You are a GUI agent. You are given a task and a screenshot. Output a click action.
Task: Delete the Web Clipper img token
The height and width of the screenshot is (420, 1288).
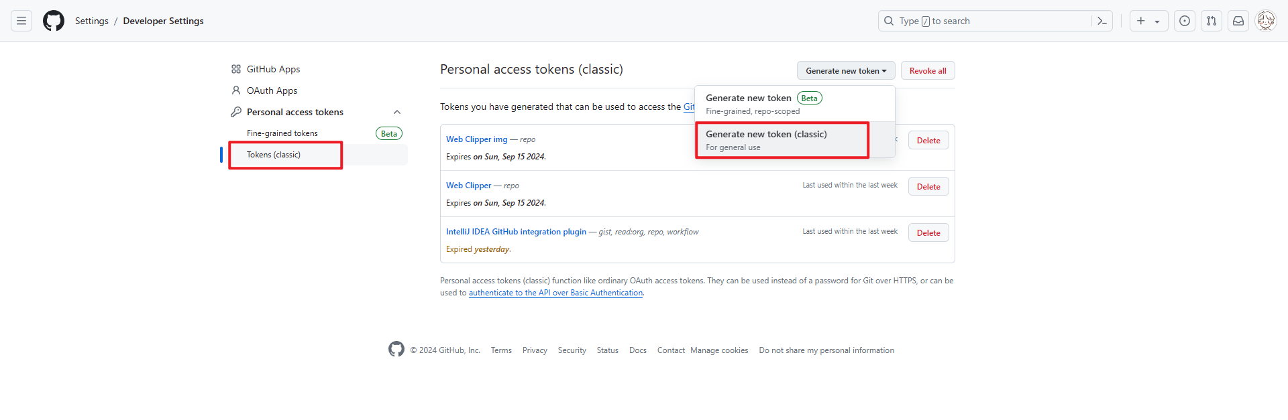click(x=928, y=140)
